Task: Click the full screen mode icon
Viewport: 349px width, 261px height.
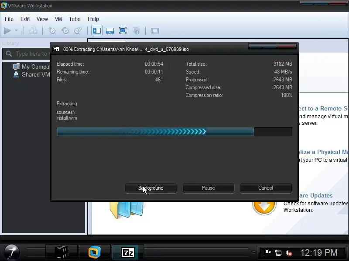Action: click(x=123, y=30)
